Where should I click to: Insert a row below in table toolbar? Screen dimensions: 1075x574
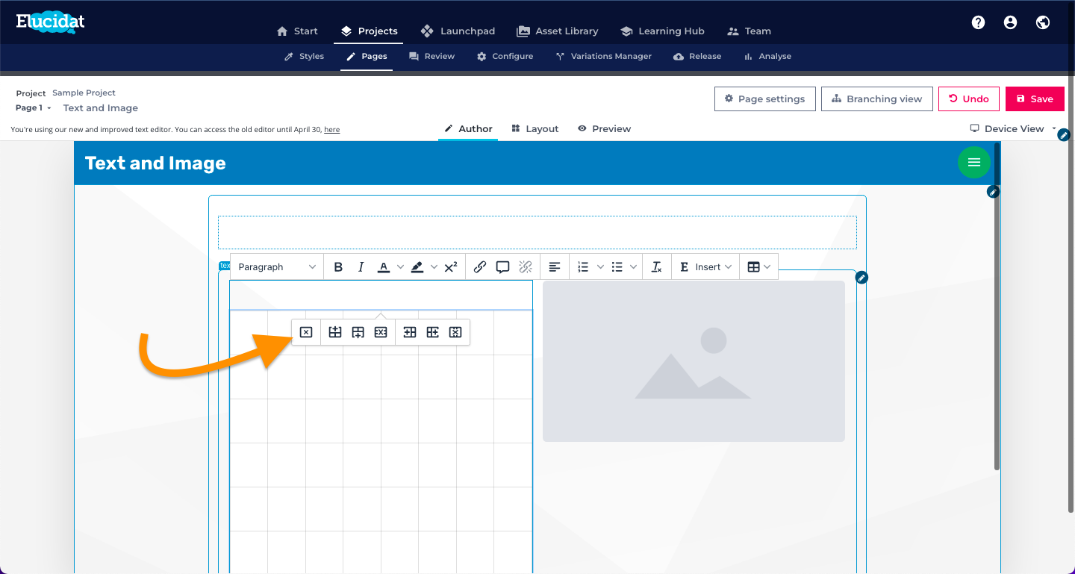358,332
